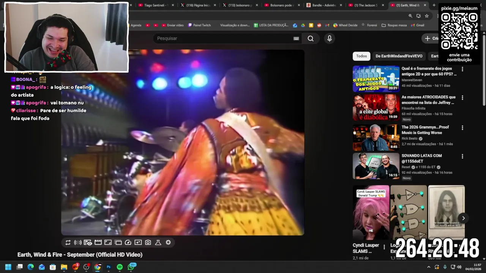Open the Gmail bookmark
The width and height of the screenshot is (486, 273).
pos(417,25)
